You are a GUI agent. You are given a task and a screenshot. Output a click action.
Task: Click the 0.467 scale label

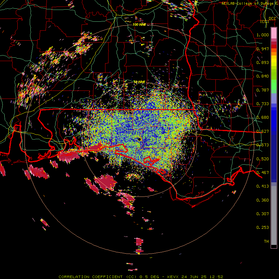[263, 173]
